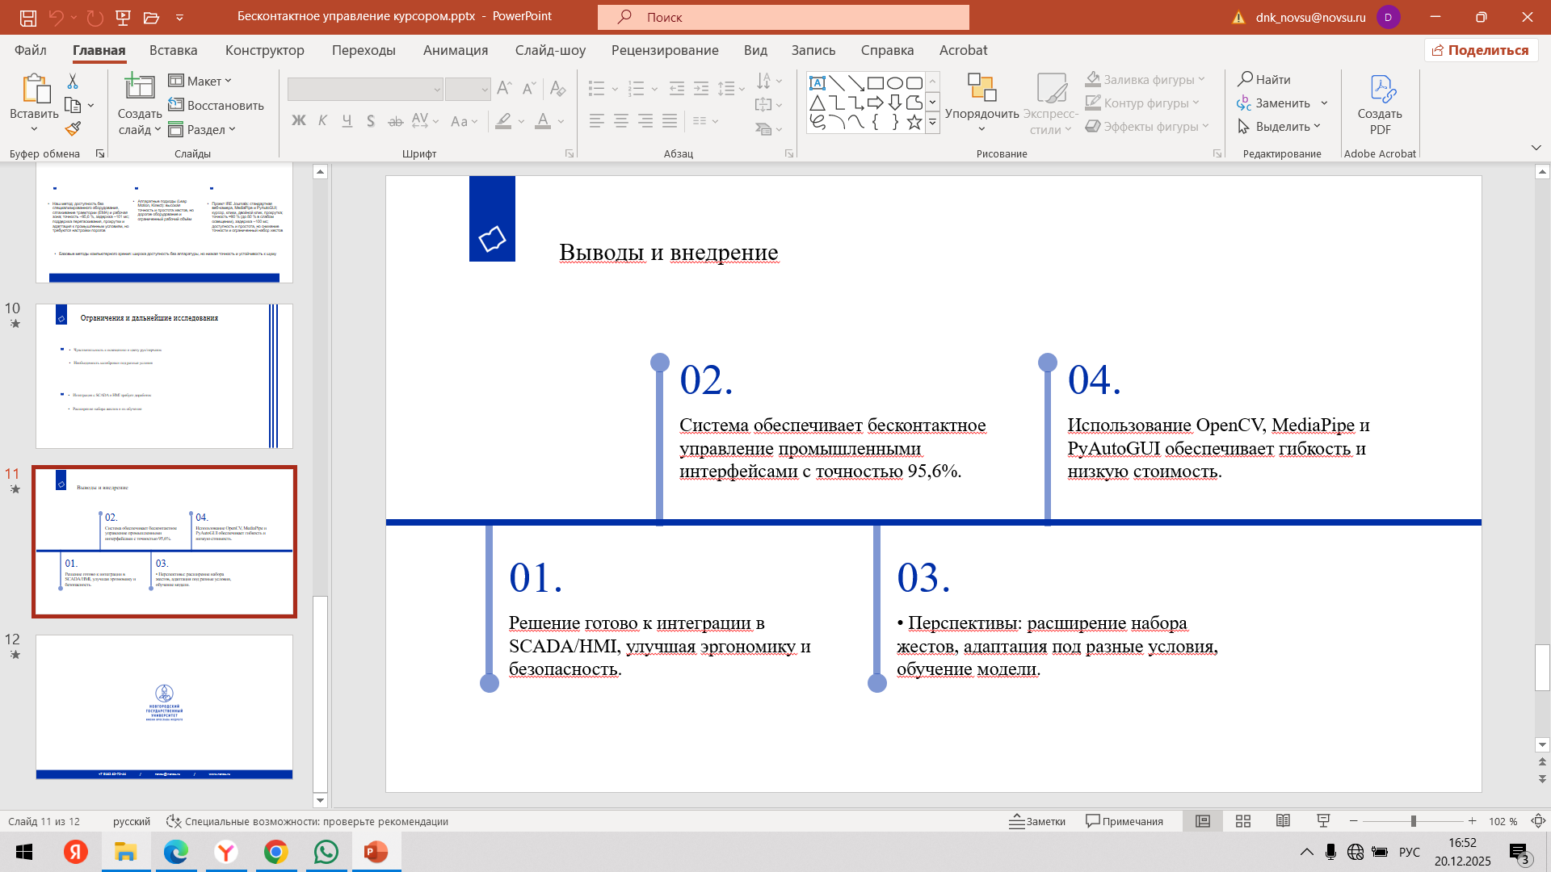Open the Animation (Анимация) tab

point(455,50)
